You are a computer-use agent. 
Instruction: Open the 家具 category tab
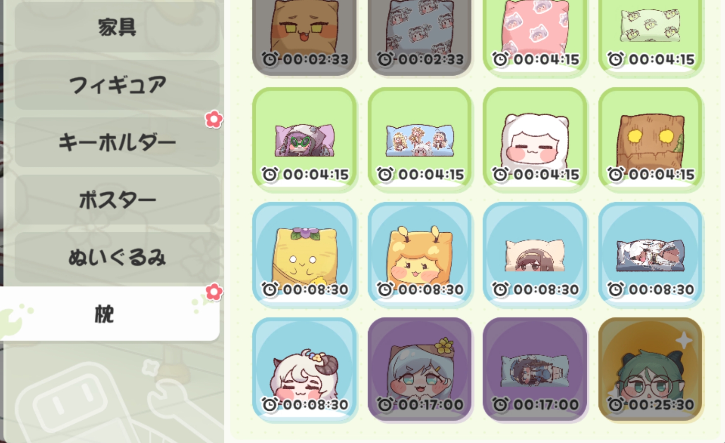[117, 27]
